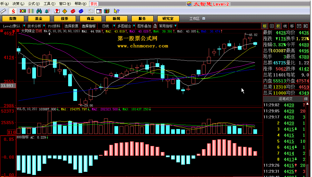This screenshot has width=312, height=177.
Task: Open the 窗口(W) menu
Action: pyautogui.click(x=65, y=4)
